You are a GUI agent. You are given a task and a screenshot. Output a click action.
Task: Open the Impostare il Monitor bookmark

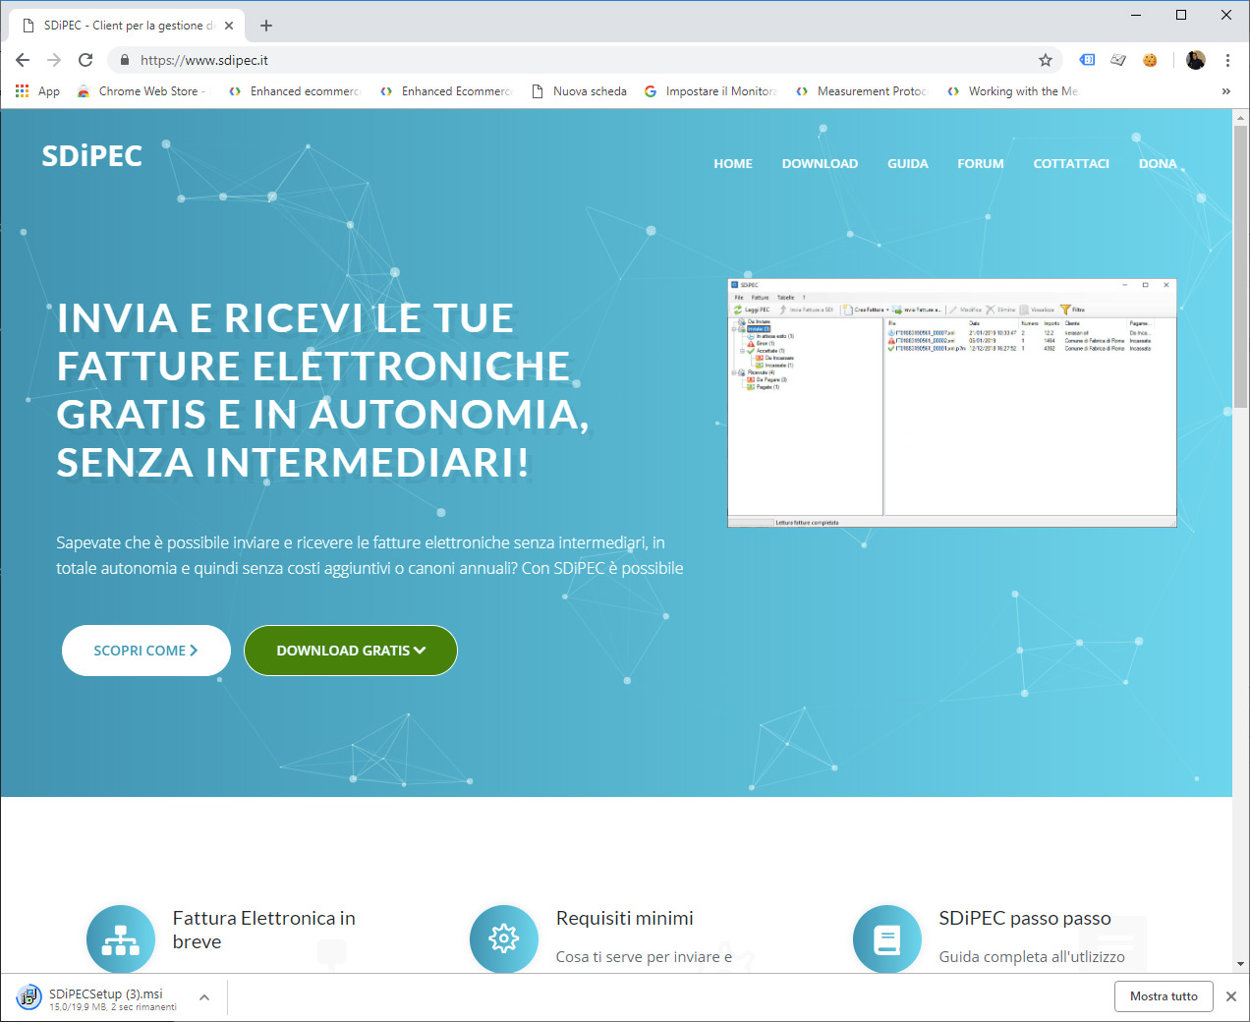tap(711, 91)
